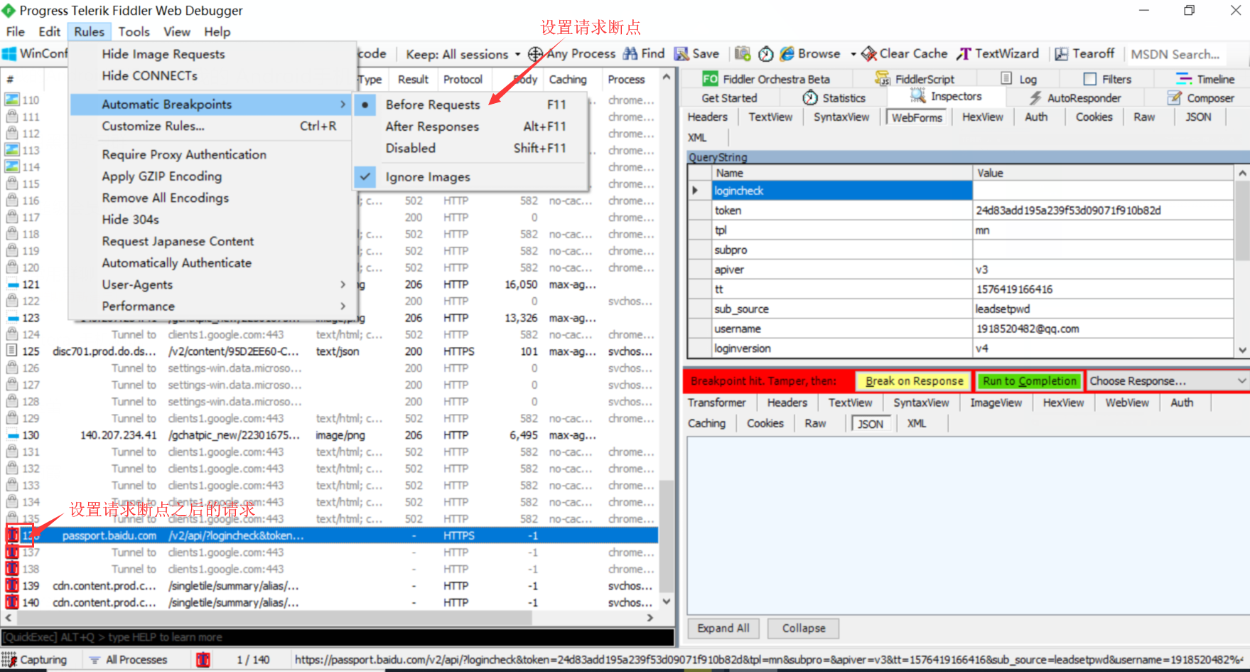Open the Choose Response combo box
Viewport: 1250px width, 672px height.
point(1168,381)
